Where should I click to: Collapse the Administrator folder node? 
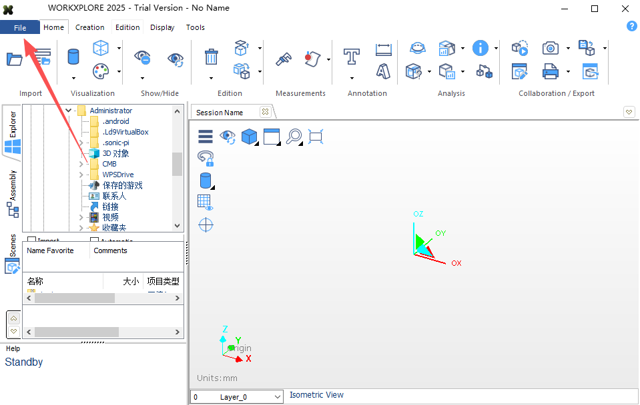pos(69,111)
